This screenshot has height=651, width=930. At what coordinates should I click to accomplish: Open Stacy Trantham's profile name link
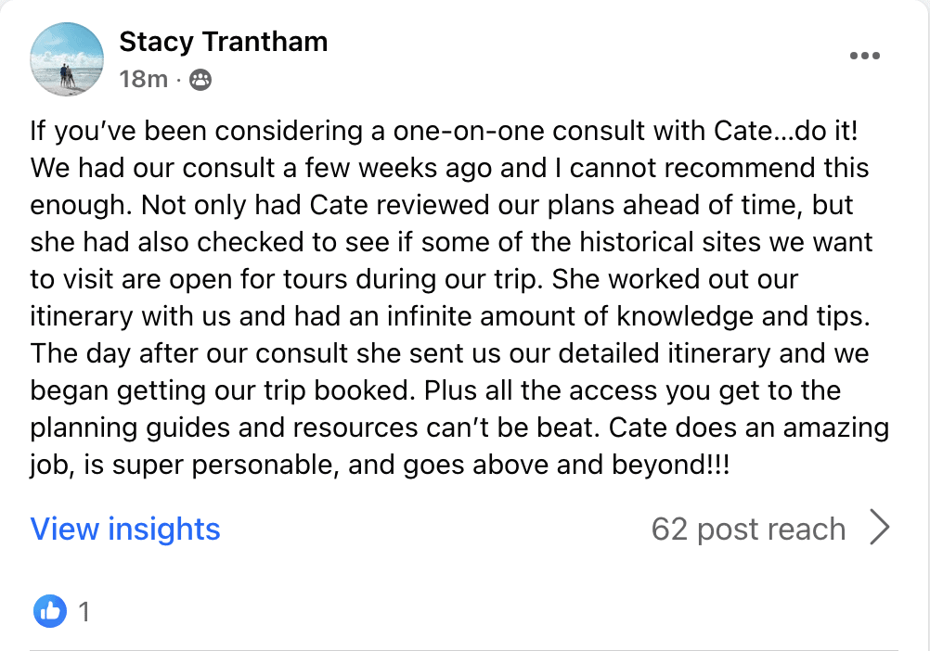pos(223,42)
